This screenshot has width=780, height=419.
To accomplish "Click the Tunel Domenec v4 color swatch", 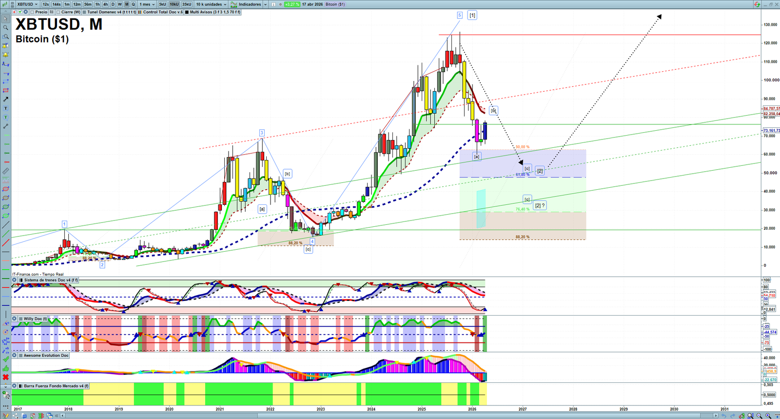I will 84,12.
